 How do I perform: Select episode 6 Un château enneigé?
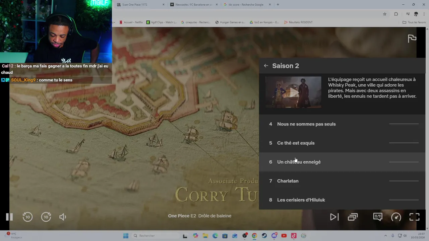click(342, 162)
